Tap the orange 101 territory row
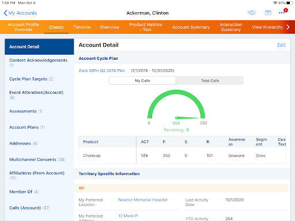The width and height of the screenshot is (295, 221). [181, 188]
